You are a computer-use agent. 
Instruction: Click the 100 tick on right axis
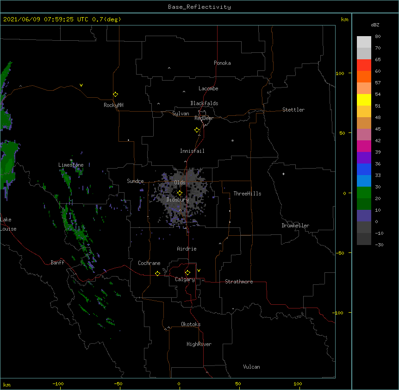click(x=340, y=73)
